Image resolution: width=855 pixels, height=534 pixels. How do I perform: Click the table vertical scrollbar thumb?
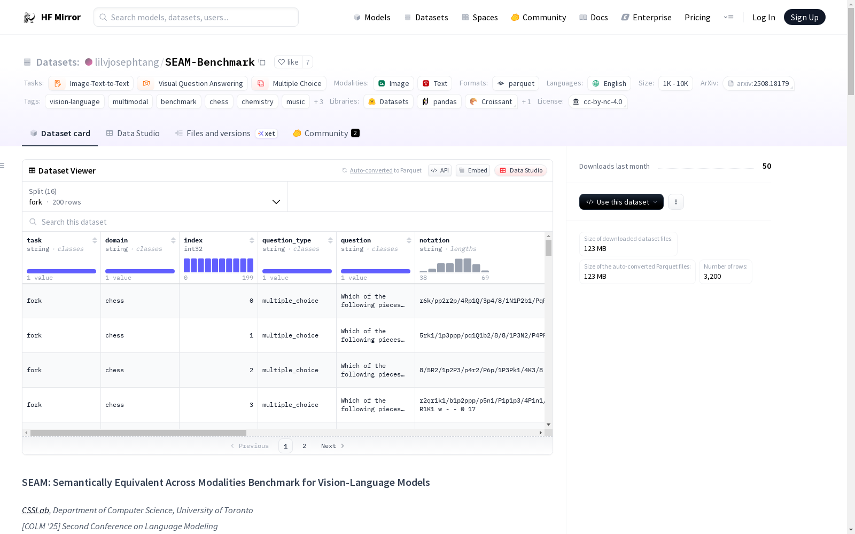coord(548,248)
